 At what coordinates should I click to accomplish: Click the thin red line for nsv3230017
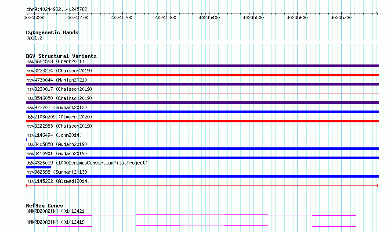(202, 93)
